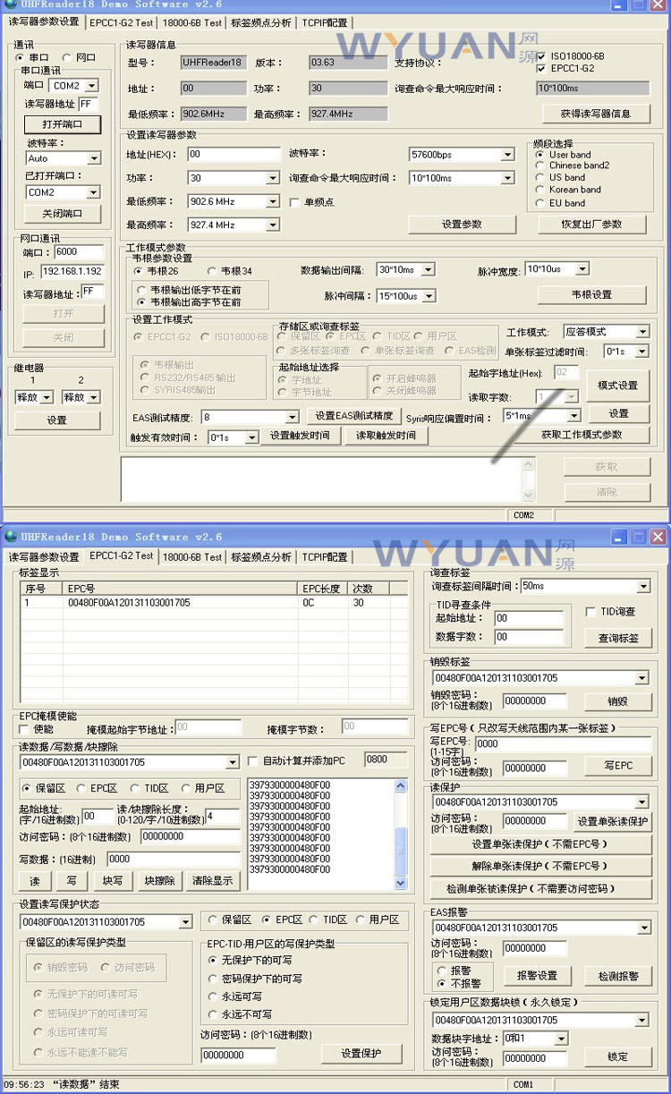Click the 写EPC号 input field
Viewport: 671px width, 1094px height.
[x=563, y=743]
